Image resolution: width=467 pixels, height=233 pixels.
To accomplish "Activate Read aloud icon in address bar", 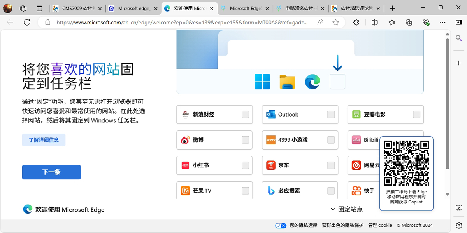I will [x=320, y=23].
